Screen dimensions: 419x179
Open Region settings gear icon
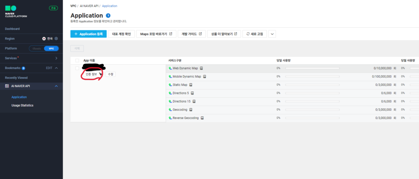(x=56, y=38)
